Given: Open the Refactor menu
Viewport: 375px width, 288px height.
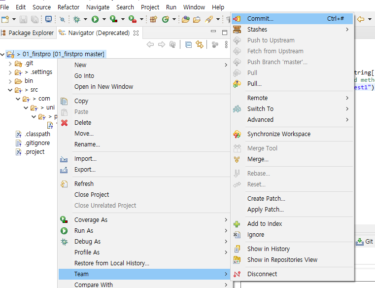Looking at the screenshot, I should 68,7.
